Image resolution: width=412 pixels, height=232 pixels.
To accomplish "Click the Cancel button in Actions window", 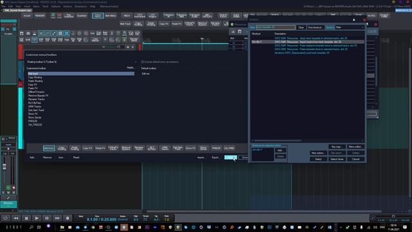I will (355, 159).
